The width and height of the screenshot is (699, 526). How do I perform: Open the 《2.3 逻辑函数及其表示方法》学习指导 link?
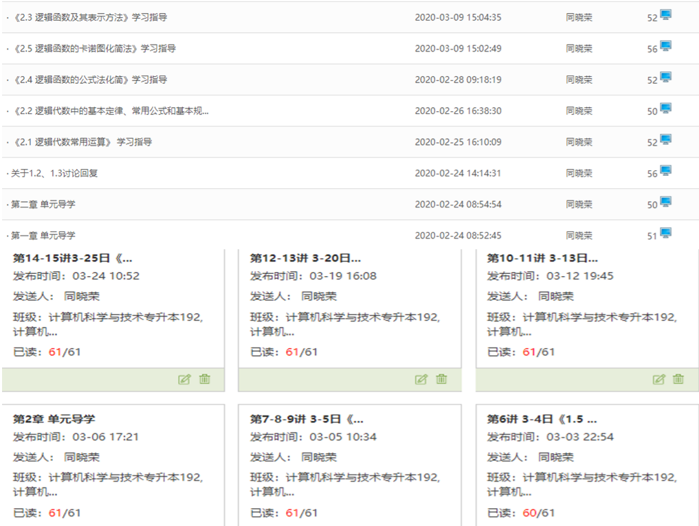pyautogui.click(x=89, y=17)
